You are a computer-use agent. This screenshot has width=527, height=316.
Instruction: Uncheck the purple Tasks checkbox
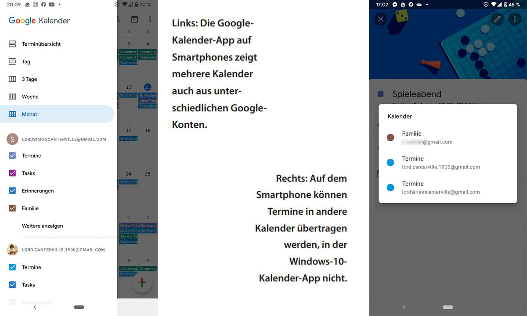[x=12, y=173]
